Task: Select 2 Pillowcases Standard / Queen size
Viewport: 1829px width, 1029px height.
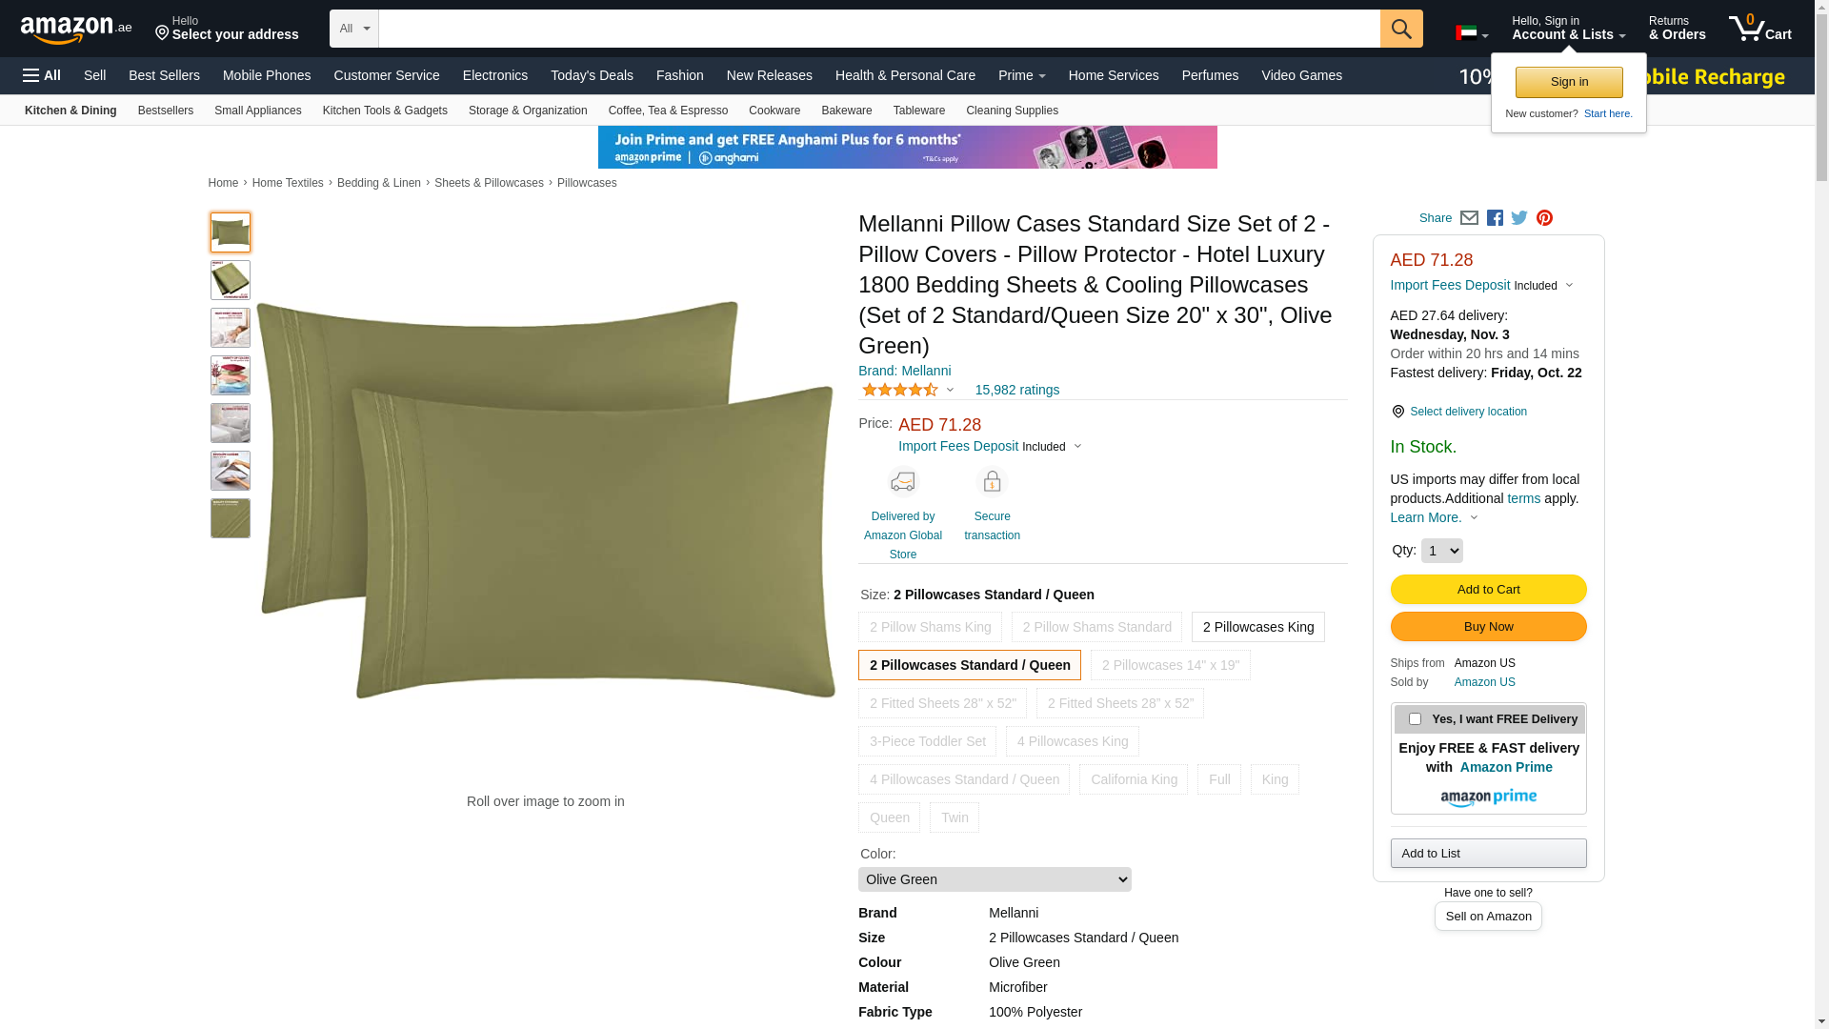Action: (970, 665)
